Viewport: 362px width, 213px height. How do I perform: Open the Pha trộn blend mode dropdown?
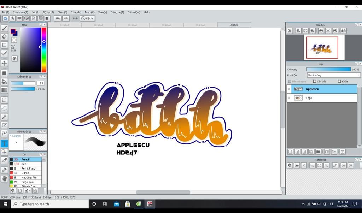click(334, 75)
